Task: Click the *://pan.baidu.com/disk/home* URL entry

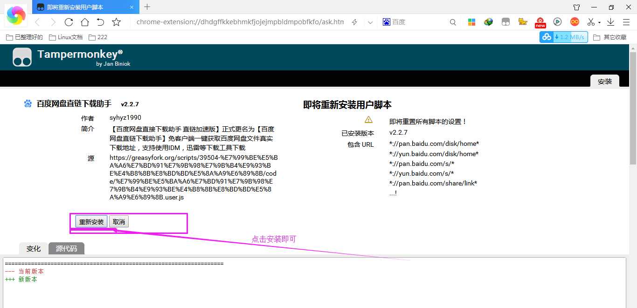Action: [x=434, y=144]
